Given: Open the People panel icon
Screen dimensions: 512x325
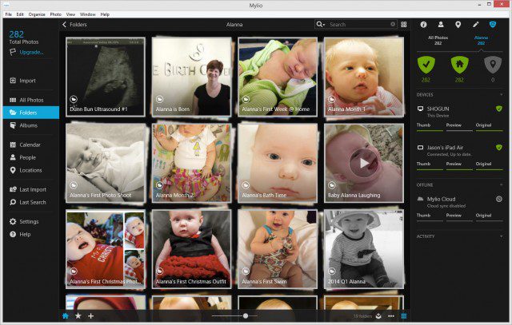Looking at the screenshot, I should [441, 25].
